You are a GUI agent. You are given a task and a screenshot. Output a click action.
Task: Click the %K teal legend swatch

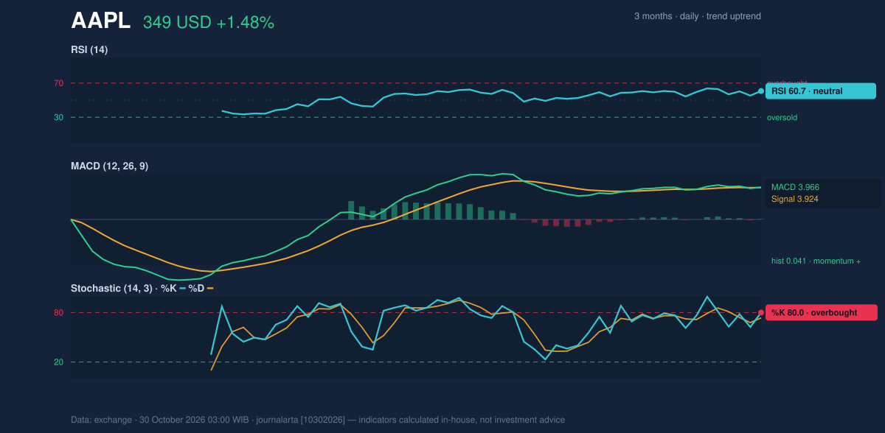pyautogui.click(x=182, y=288)
